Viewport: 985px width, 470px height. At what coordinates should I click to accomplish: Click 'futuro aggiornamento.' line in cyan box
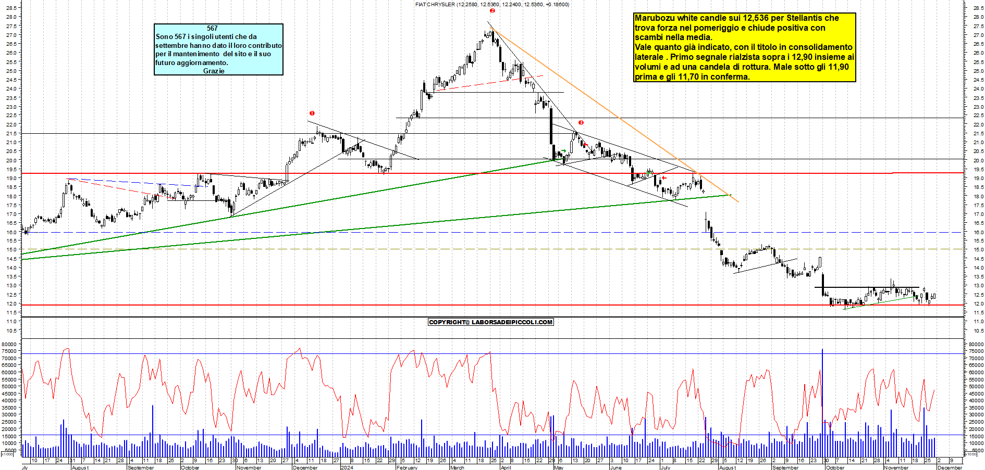(192, 62)
